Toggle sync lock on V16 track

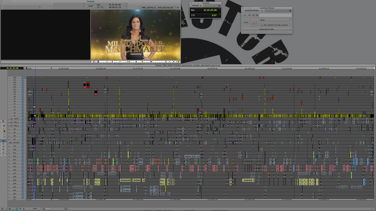[x=23, y=77]
